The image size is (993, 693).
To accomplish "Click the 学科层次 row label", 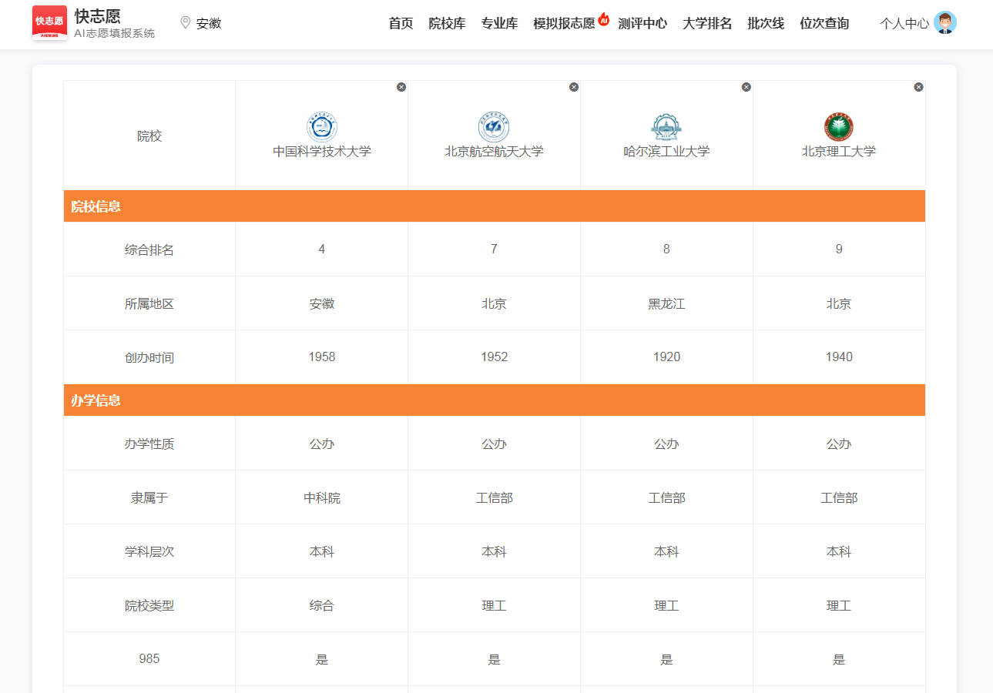I will [x=149, y=551].
